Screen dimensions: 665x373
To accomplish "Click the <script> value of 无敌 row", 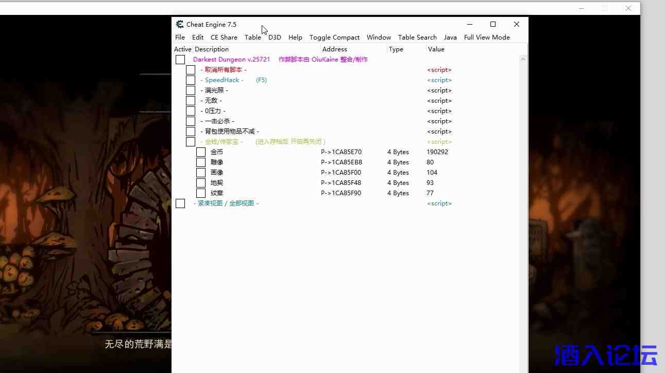I will tap(439, 101).
